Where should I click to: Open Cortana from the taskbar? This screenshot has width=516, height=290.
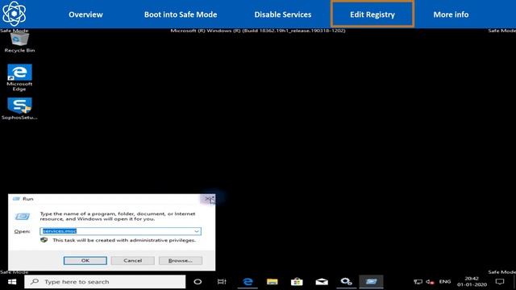198,282
